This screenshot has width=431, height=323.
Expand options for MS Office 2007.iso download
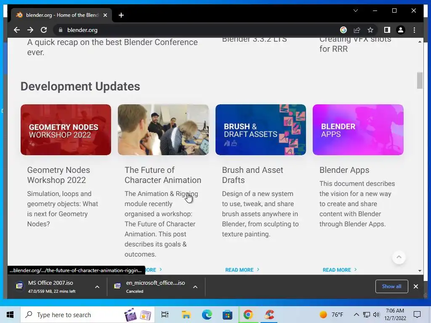pos(97,287)
